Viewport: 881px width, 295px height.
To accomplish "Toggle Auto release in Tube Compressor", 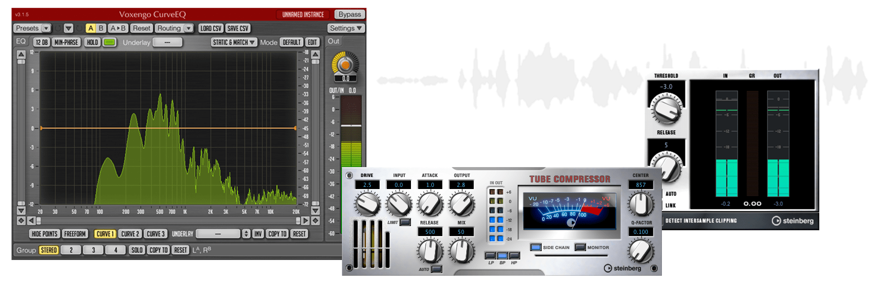I will [x=437, y=269].
